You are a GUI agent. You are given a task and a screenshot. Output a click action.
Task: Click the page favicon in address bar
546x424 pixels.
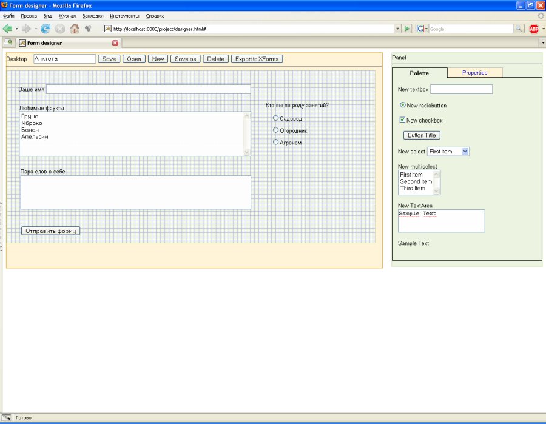tap(108, 29)
